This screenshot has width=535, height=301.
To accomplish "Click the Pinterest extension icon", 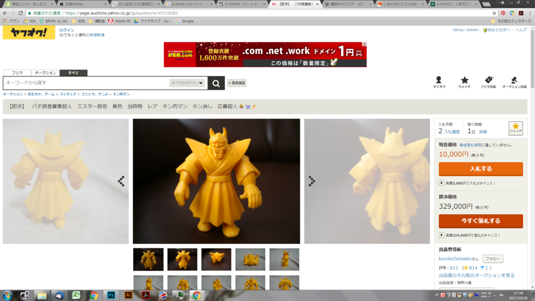I will coord(503,13).
